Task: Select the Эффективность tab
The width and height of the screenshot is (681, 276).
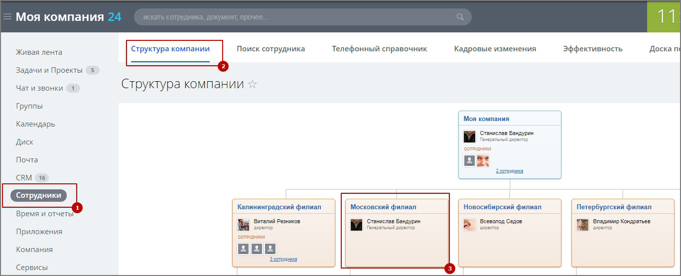Action: point(592,49)
